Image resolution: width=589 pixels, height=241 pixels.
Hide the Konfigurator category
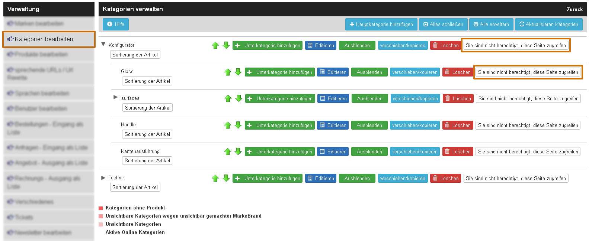click(357, 45)
